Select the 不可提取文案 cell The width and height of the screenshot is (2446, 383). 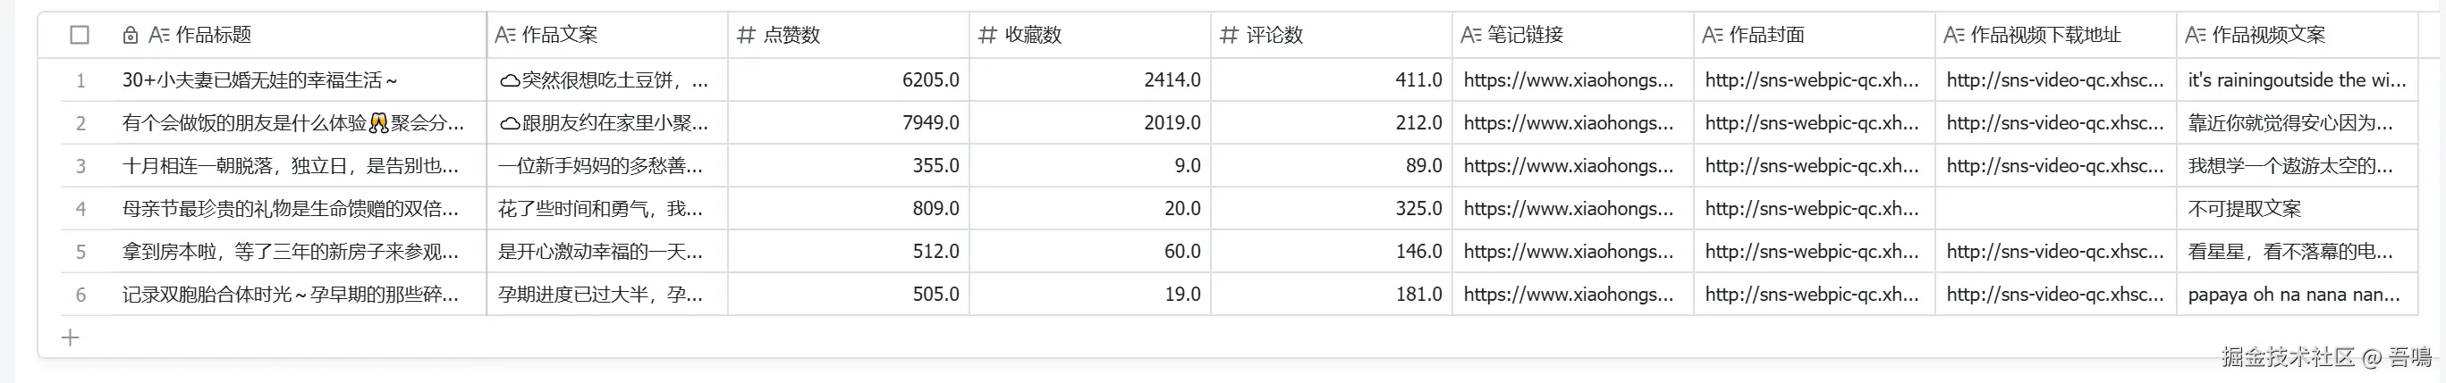point(2244,209)
